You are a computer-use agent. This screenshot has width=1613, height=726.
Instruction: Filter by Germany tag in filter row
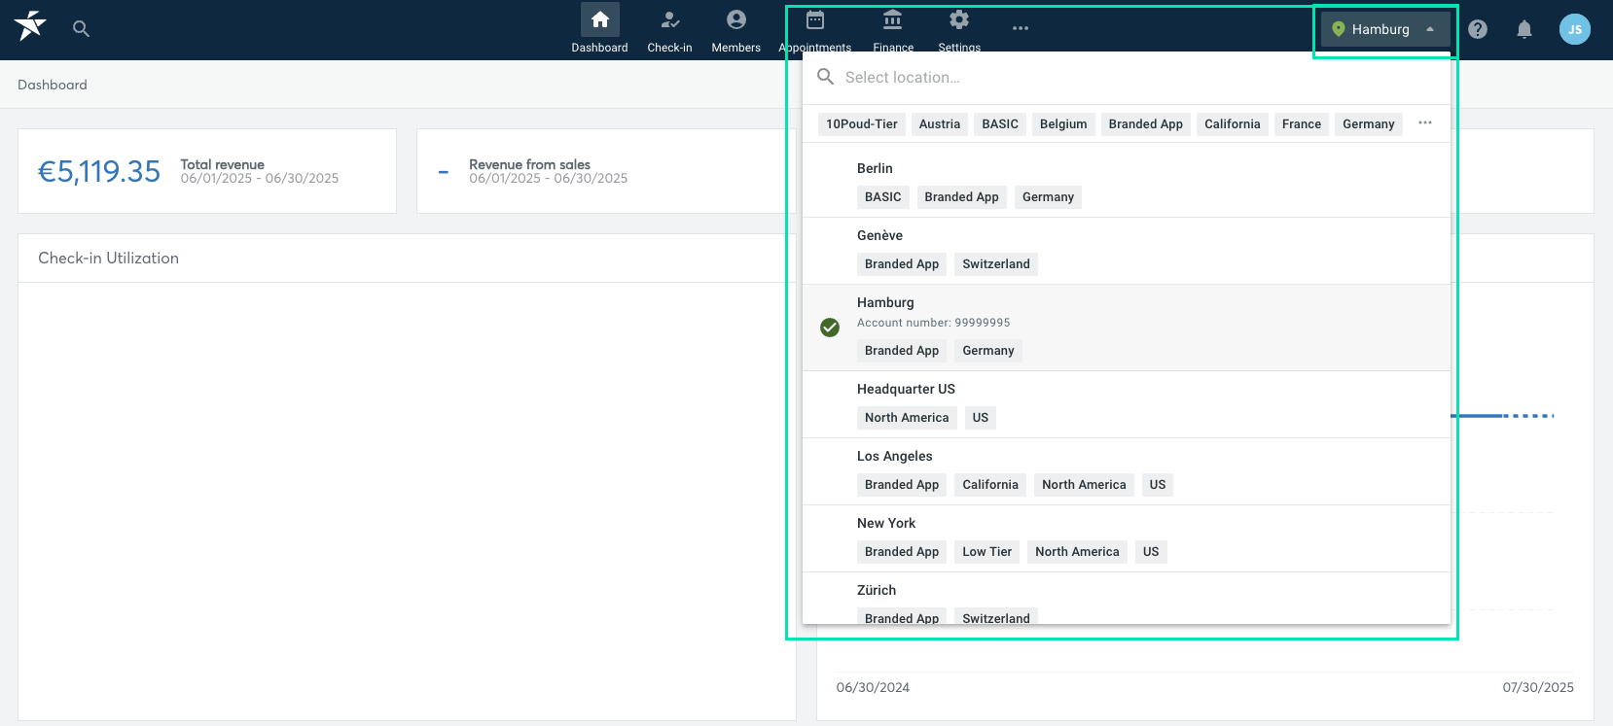click(x=1369, y=124)
